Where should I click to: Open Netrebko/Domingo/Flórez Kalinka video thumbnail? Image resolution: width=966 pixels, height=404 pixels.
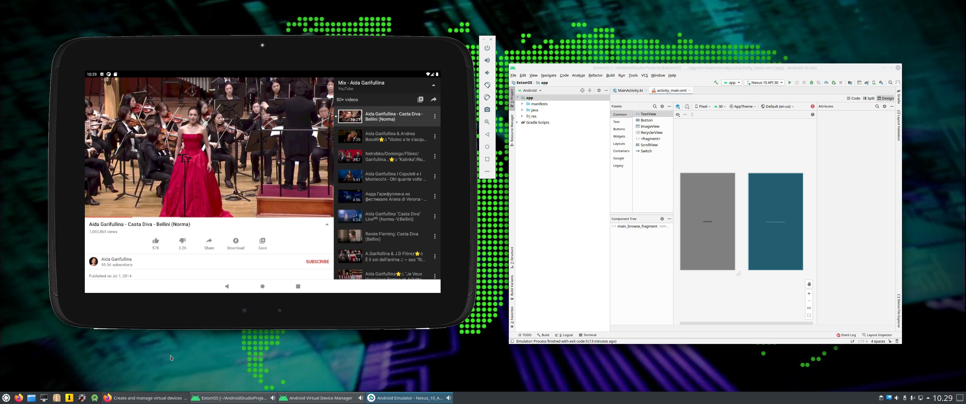(350, 156)
